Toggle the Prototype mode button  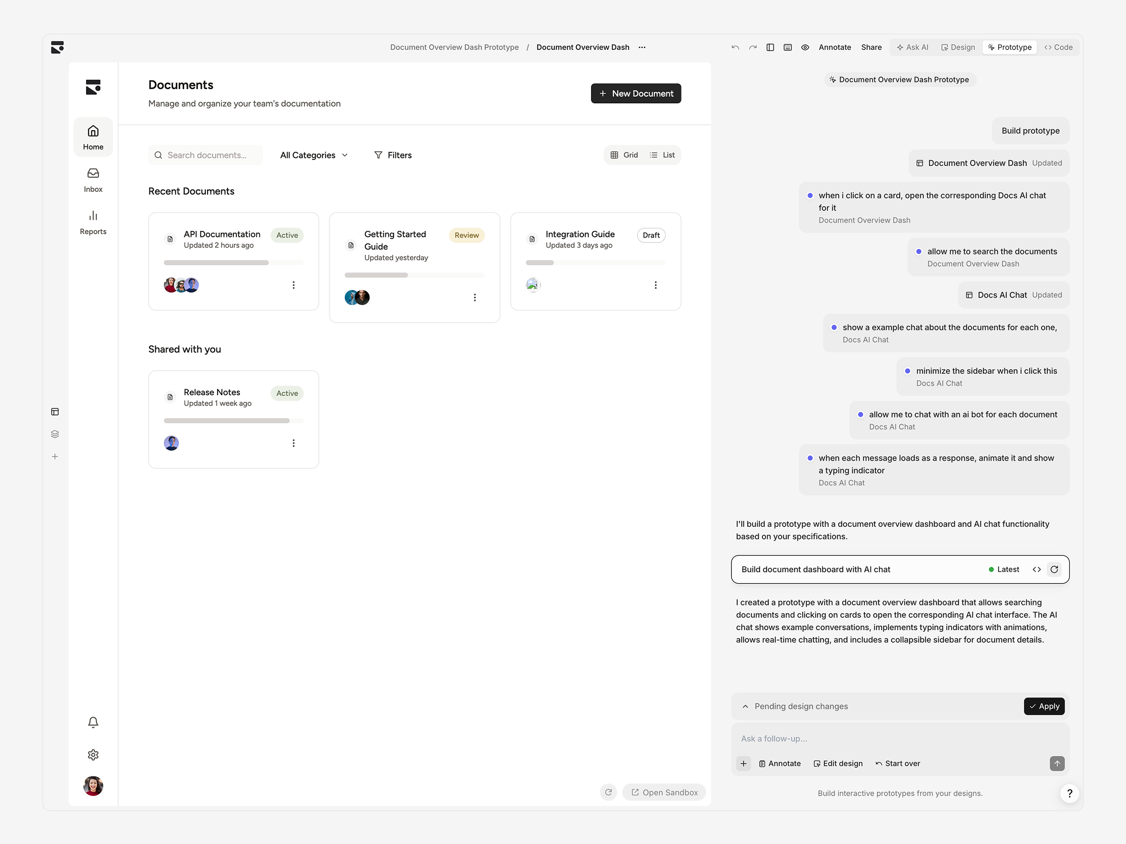[1009, 47]
